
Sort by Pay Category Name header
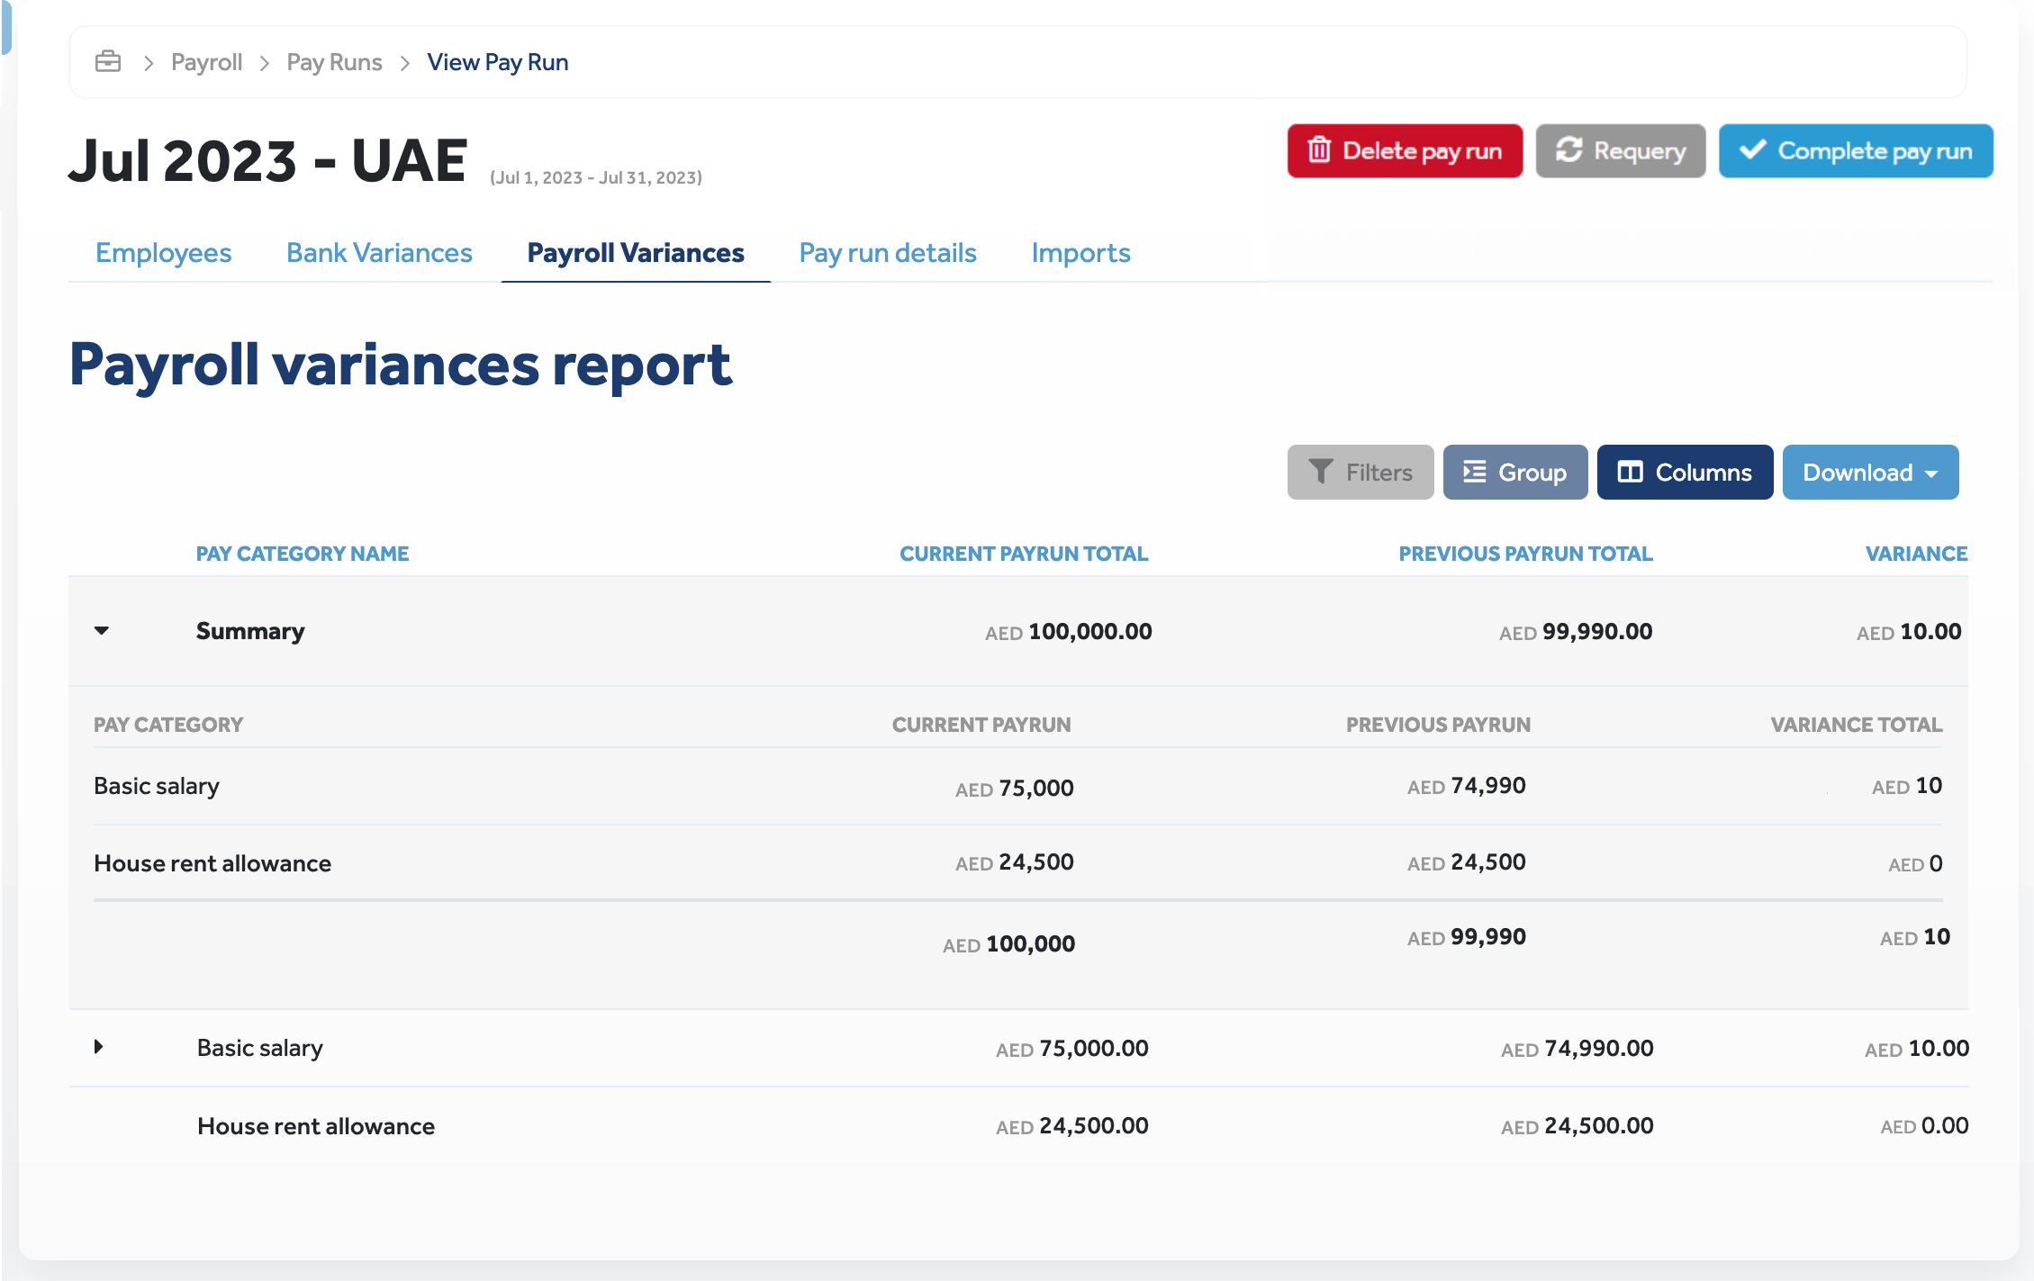pos(303,554)
